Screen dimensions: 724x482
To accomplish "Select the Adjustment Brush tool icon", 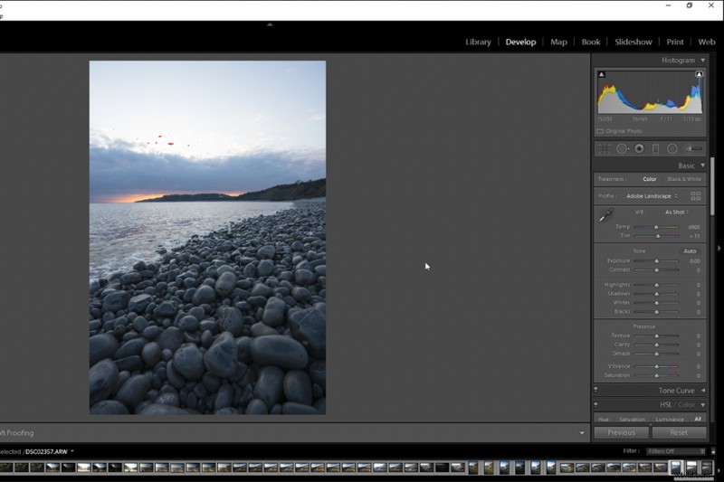I will [693, 148].
